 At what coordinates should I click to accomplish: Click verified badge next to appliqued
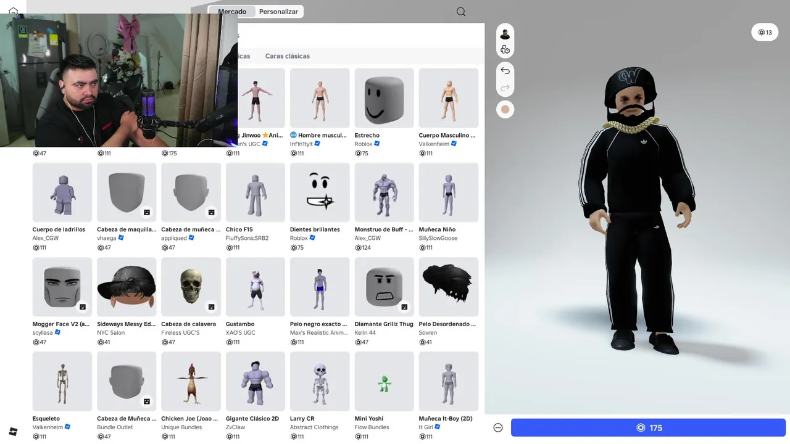191,238
